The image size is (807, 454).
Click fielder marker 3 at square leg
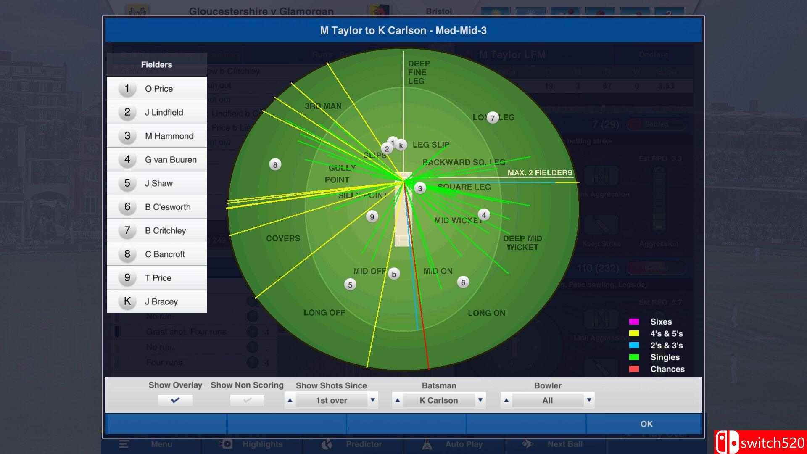(x=420, y=188)
